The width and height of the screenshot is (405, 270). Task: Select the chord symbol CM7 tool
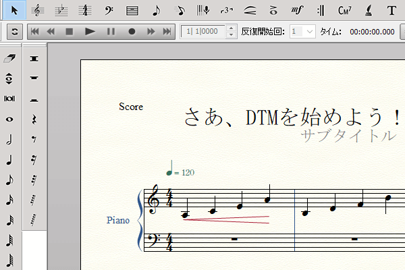click(345, 10)
